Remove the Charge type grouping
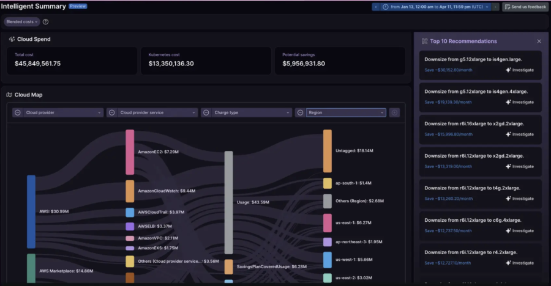 (x=206, y=112)
